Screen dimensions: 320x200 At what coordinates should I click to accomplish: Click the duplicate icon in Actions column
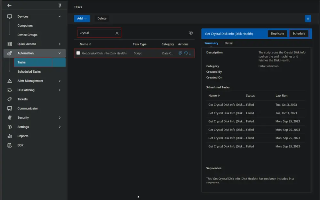[x=180, y=53]
